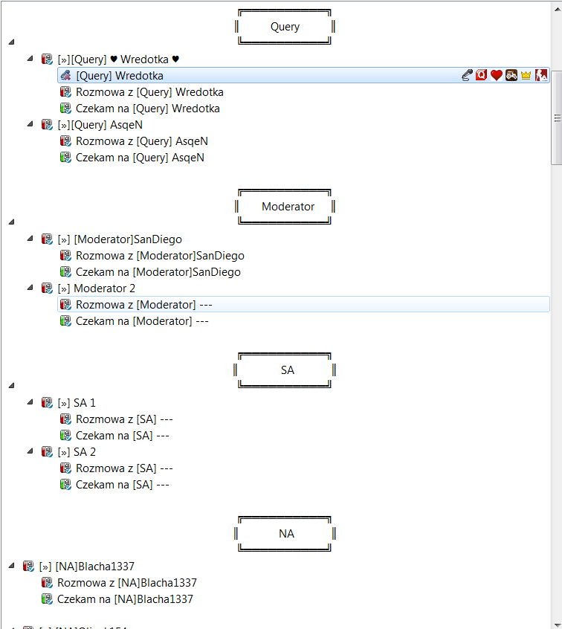562x629 pixels.
Task: Click the red Rozmowa z [Moderator]SanDiego channel icon
Action: pyautogui.click(x=65, y=256)
